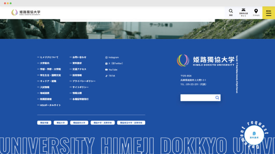Click the red close window dot
Viewport: 275px width, 154px height.
point(5,3)
